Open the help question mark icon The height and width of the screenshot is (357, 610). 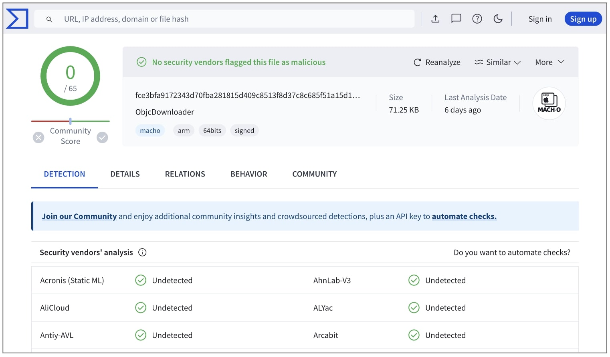pos(477,19)
